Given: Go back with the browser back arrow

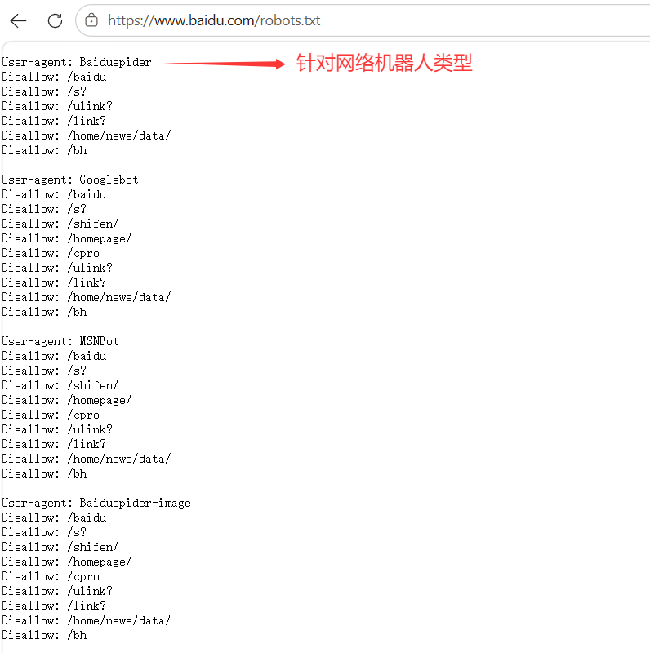Looking at the screenshot, I should [x=18, y=20].
